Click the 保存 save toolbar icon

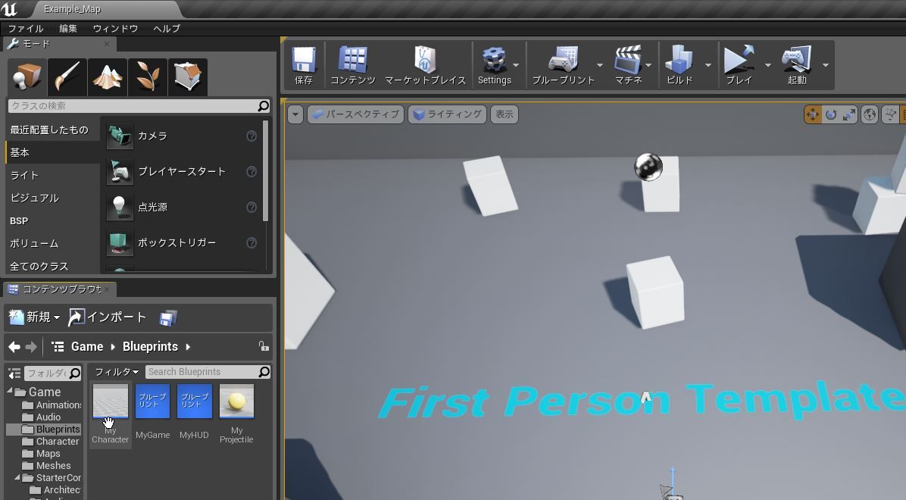[x=304, y=64]
